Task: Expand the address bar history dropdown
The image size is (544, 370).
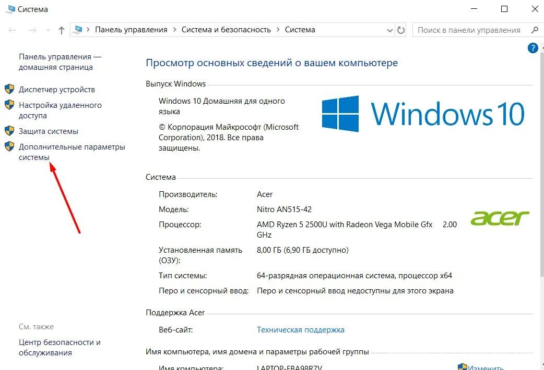Action: (x=389, y=31)
